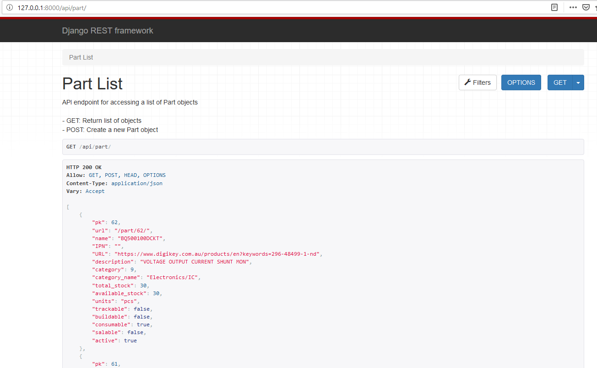Open the page actions three-dot menu

coord(573,7)
